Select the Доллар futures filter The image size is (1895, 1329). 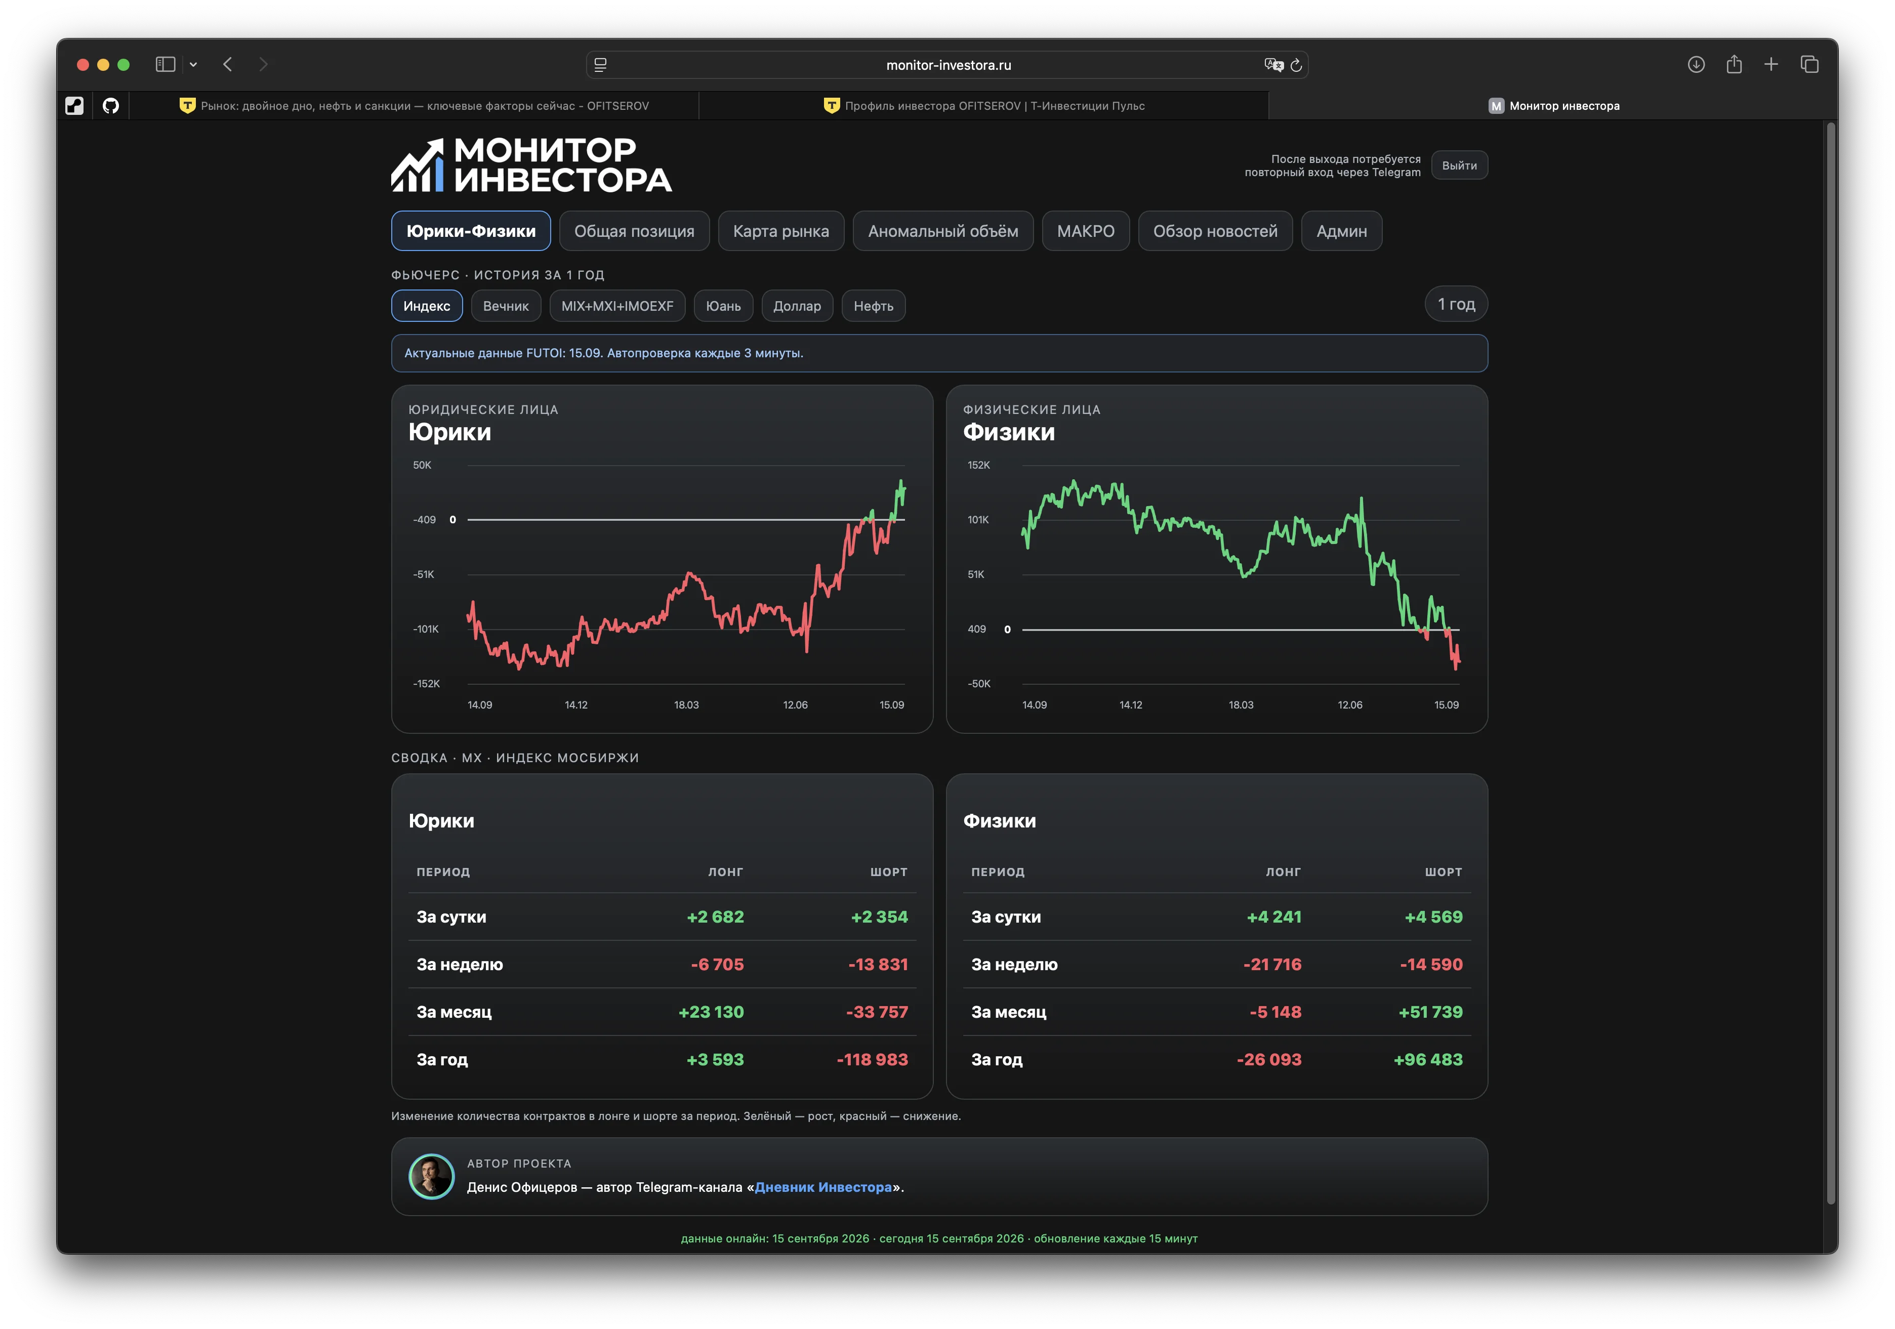797,306
